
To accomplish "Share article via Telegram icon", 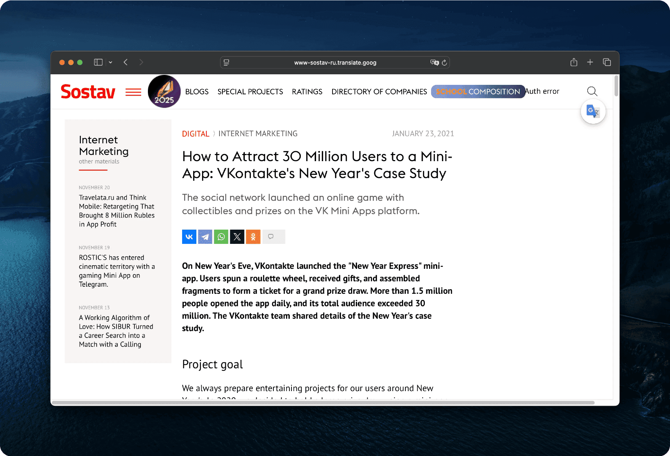I will pos(205,237).
